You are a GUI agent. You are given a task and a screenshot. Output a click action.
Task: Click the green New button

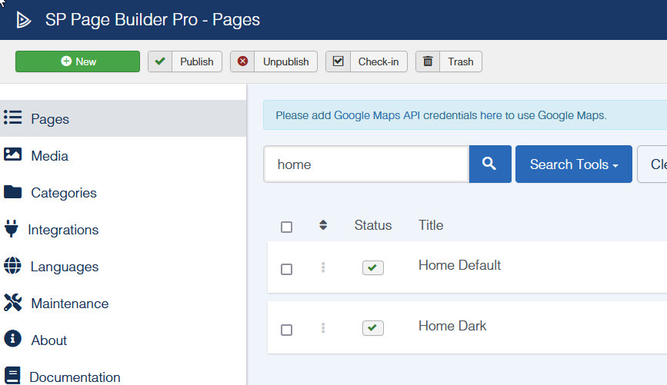click(x=78, y=61)
